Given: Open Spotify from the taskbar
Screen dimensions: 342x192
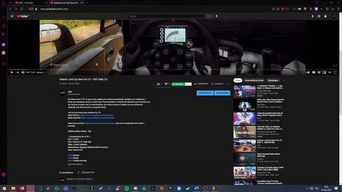Looking at the screenshot, I should [x=127, y=188].
